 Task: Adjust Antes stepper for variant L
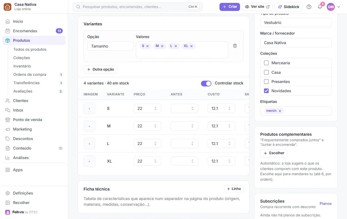[x=193, y=144]
